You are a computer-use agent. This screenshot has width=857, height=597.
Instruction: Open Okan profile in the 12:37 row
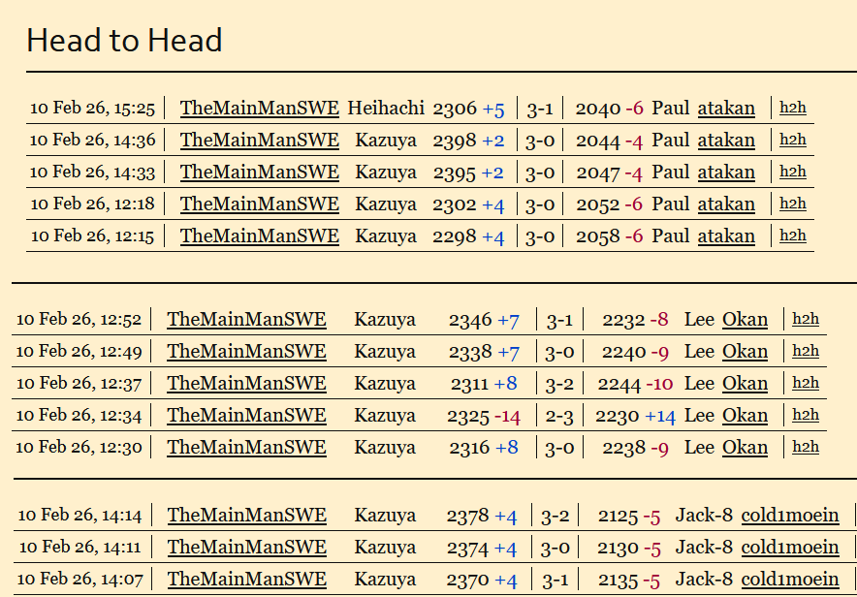point(745,384)
